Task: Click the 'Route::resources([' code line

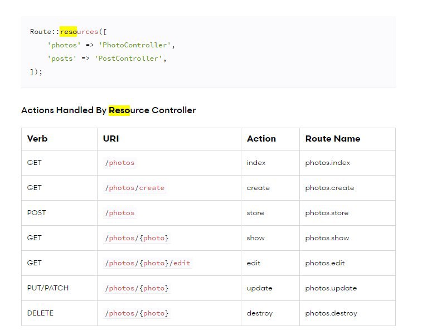Action: [x=69, y=32]
